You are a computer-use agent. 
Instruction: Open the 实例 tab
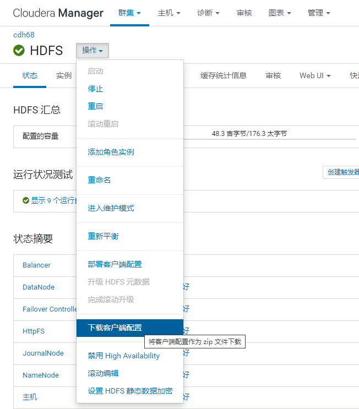(x=64, y=75)
